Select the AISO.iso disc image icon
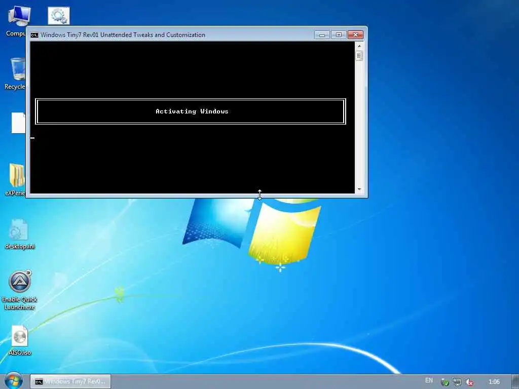Image resolution: width=519 pixels, height=389 pixels. pos(20,340)
